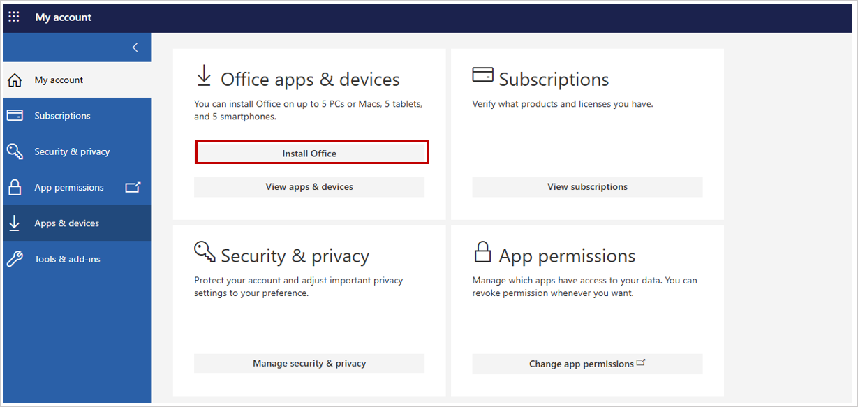Select the download icon for Apps & devices sidebar
The height and width of the screenshot is (407, 858).
point(14,223)
